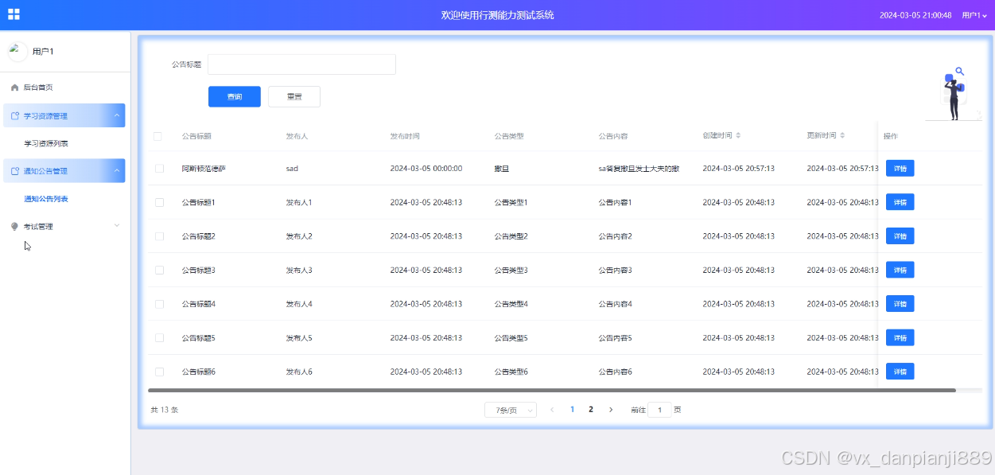Go to next page with right arrow
995x475 pixels.
coord(611,410)
